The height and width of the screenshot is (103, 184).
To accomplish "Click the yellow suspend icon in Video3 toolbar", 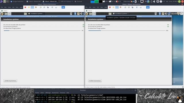I will [x=29, y=7].
